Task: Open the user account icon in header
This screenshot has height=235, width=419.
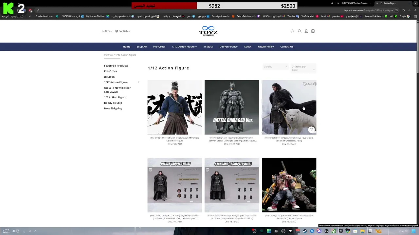Action: click(306, 31)
